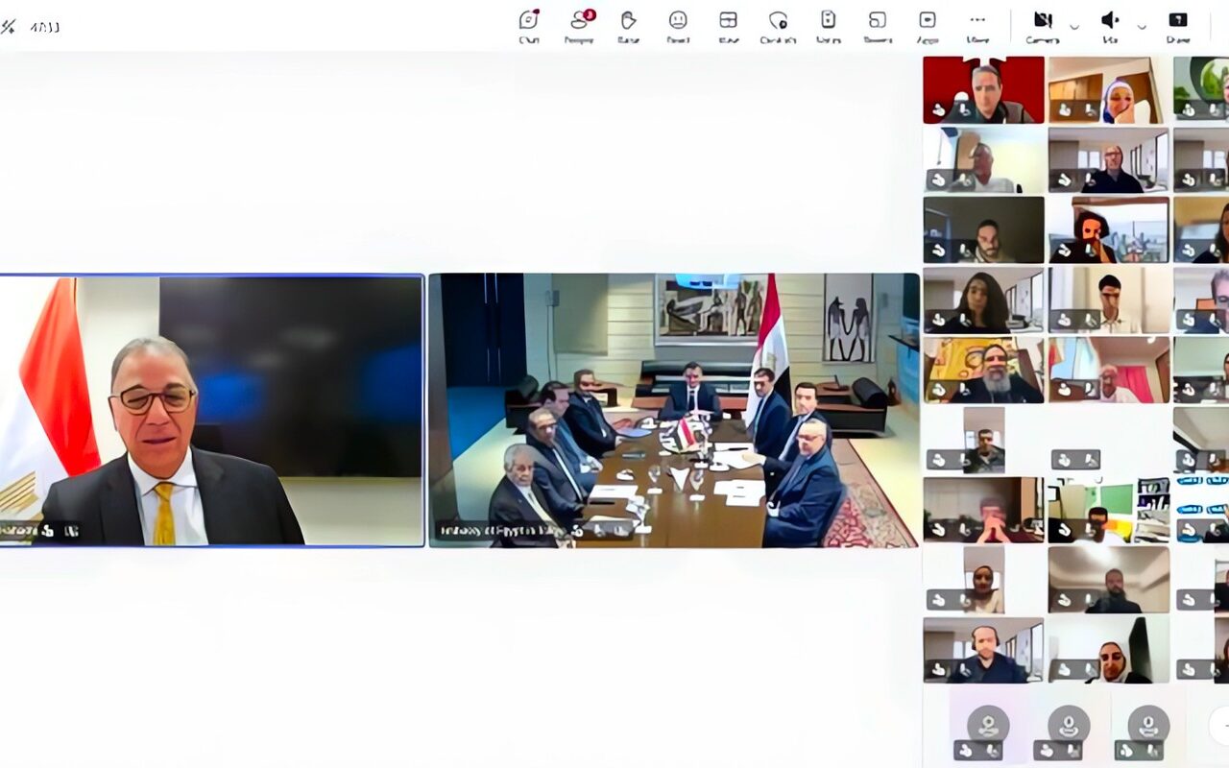The image size is (1229, 768).
Task: Open the React emoji menu
Action: (678, 25)
